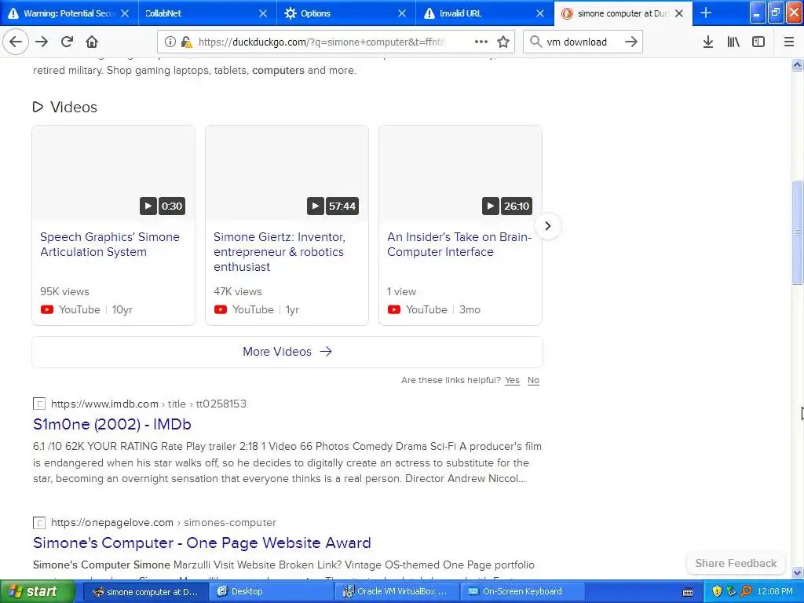The width and height of the screenshot is (804, 603).
Task: Go forward to the next page
Action: (42, 42)
